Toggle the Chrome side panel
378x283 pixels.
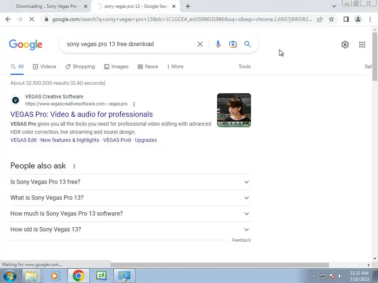coord(346,19)
